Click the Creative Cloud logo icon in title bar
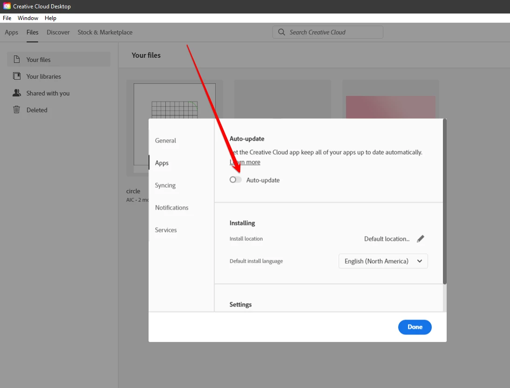Screen dimensions: 510x388 click(7, 6)
